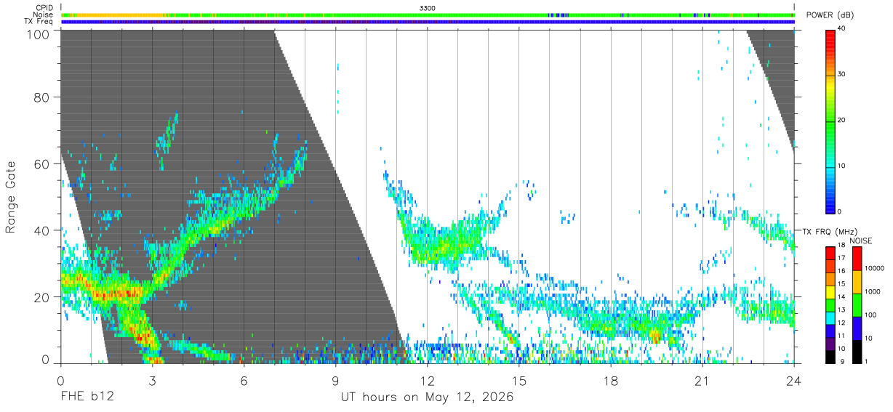893x412 pixels.
Task: Click the Range Gate axis tick label 40
Action: (x=41, y=230)
